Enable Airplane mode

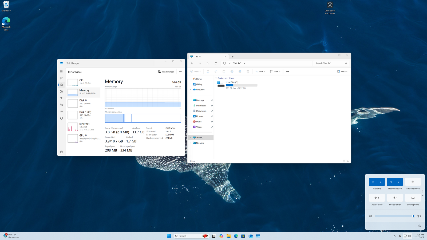pyautogui.click(x=413, y=182)
